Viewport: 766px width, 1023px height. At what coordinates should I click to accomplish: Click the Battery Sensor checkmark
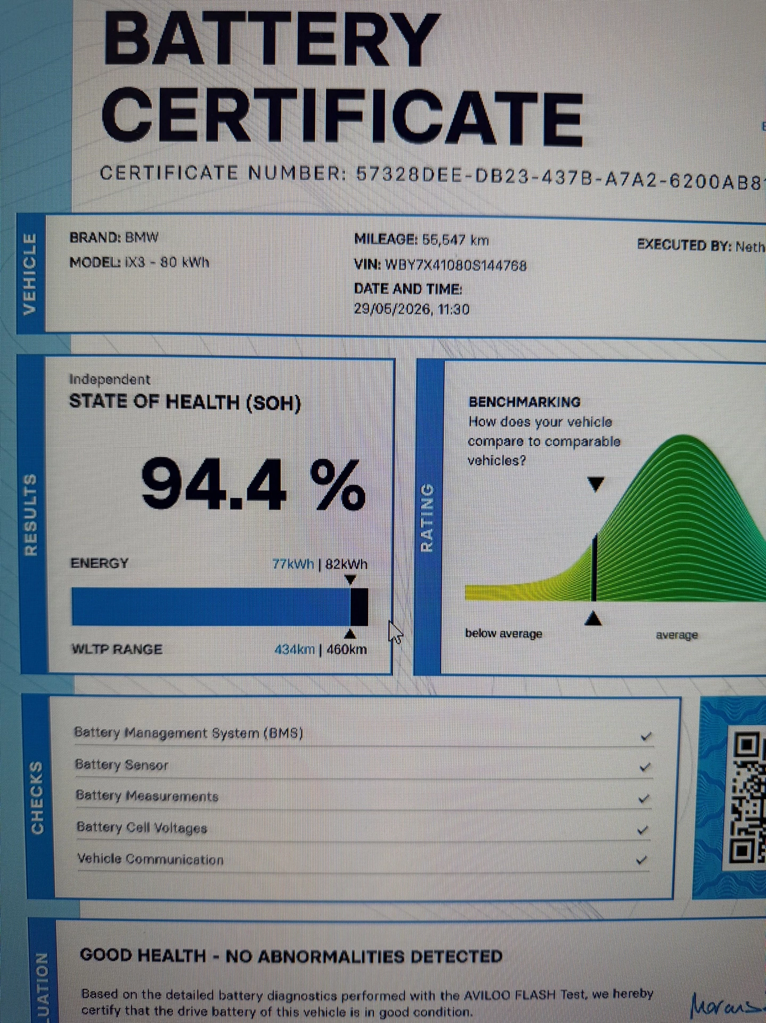pyautogui.click(x=645, y=768)
